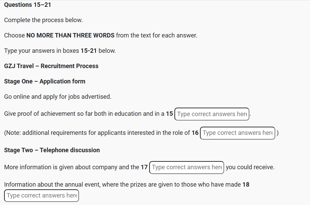This screenshot has width=310, height=205.
Task: Click the "Stage One – Application form" heading
Action: point(45,81)
